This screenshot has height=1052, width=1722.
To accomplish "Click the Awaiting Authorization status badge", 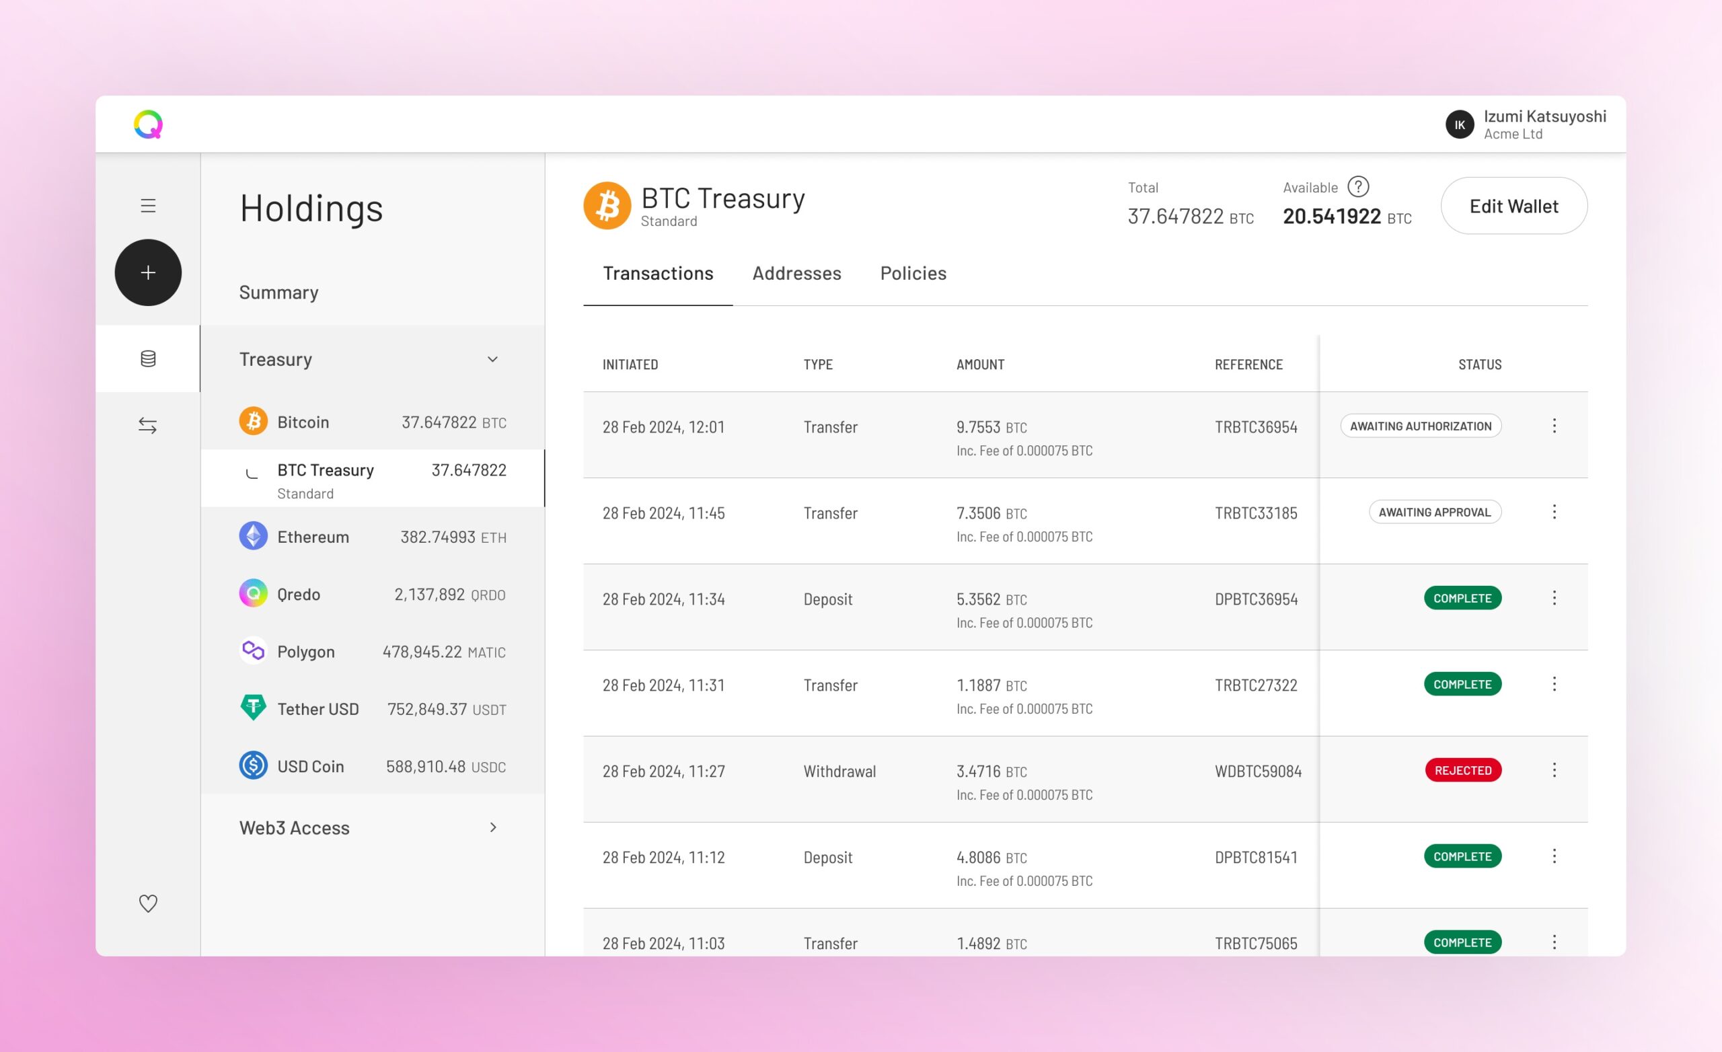I will (x=1421, y=426).
